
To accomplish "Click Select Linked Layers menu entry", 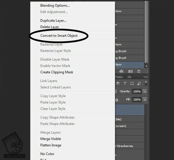I will pyautogui.click(x=55, y=87).
